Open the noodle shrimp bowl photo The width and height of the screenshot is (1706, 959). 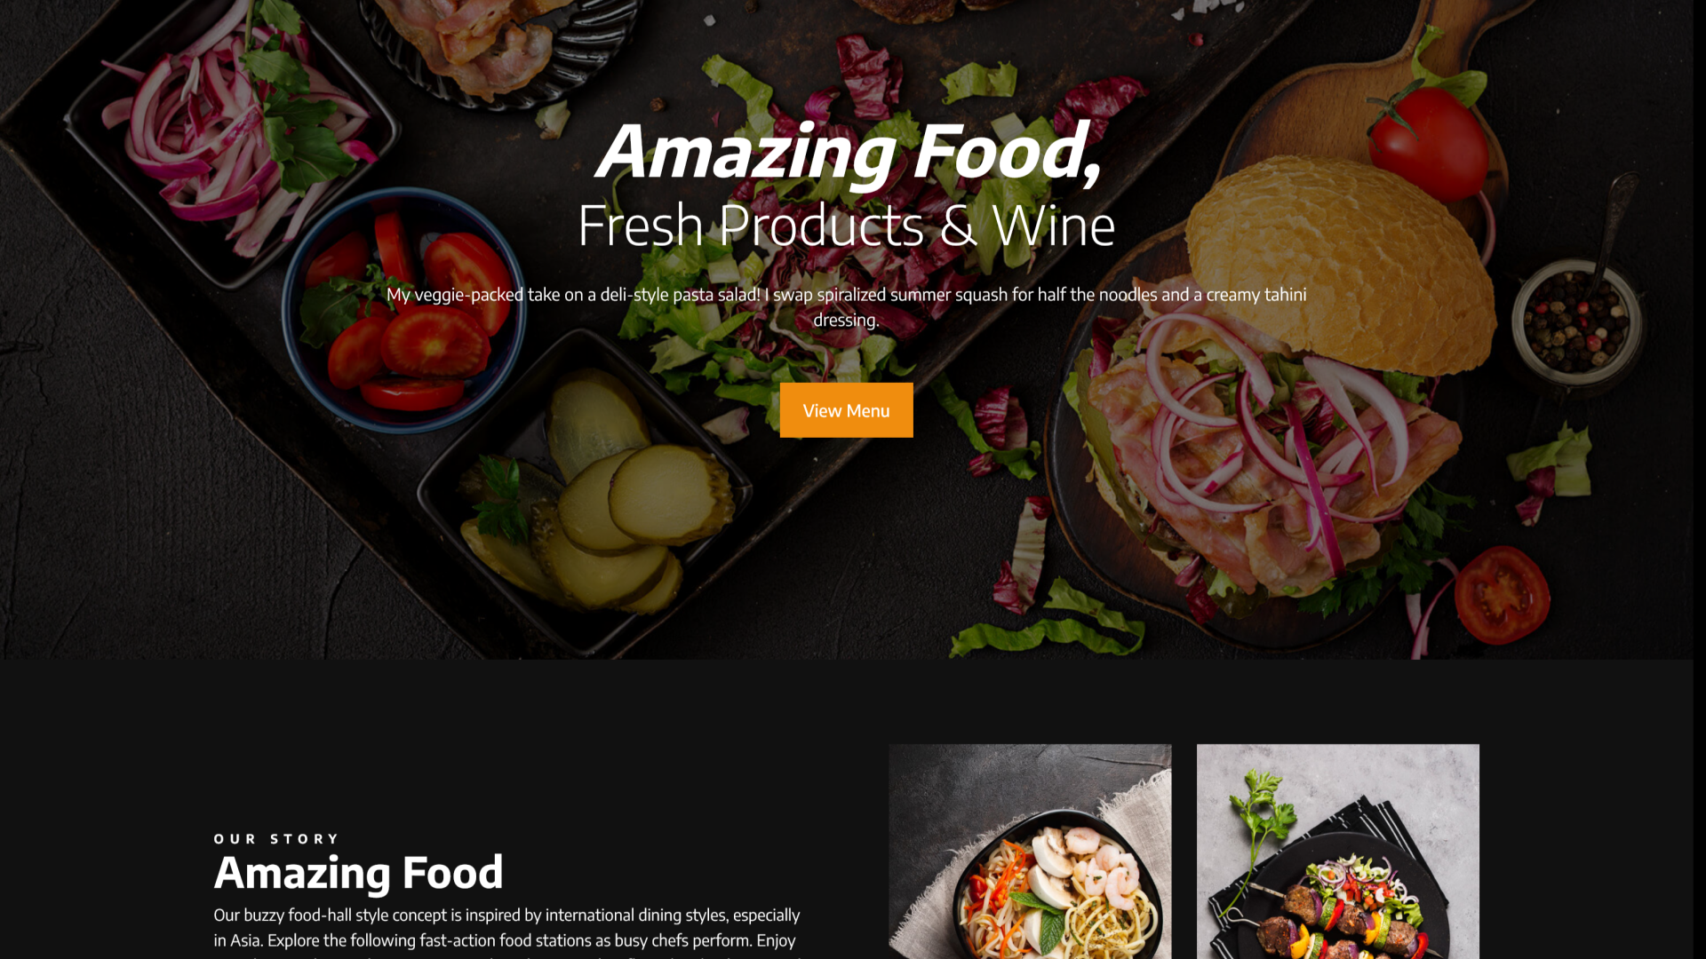(x=1030, y=851)
